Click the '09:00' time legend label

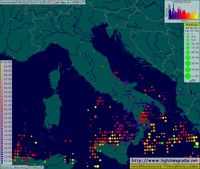coord(8,71)
